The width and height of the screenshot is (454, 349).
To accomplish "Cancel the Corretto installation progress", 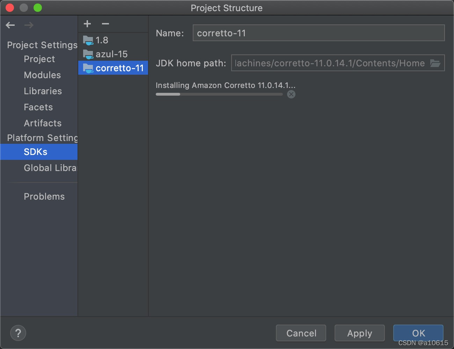I will pyautogui.click(x=291, y=94).
